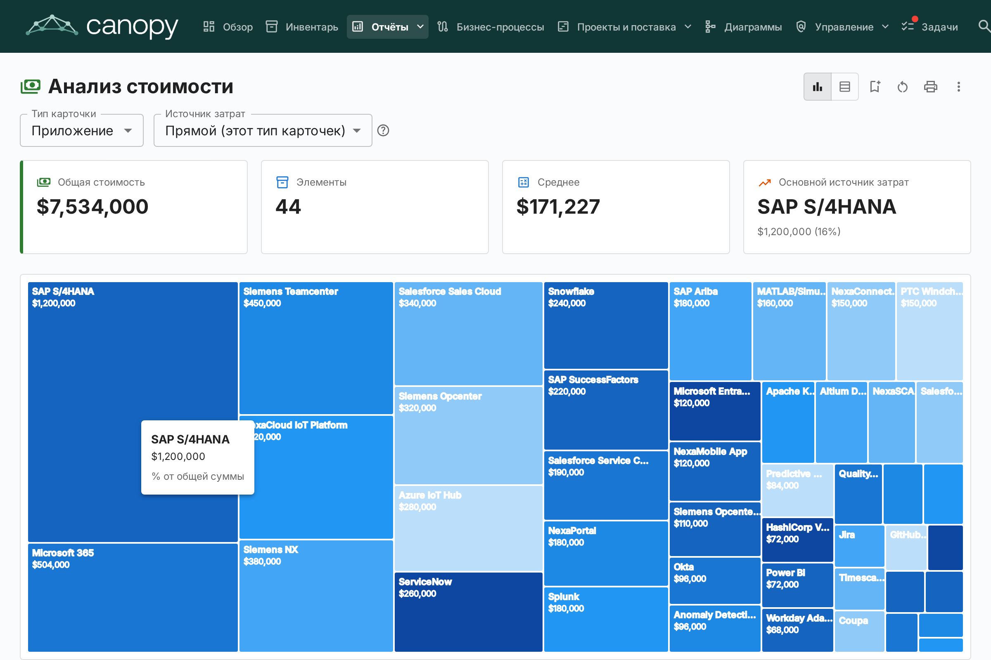Select the Azure IoT Hub tile
Viewport: 991px width, 660px height.
[468, 528]
